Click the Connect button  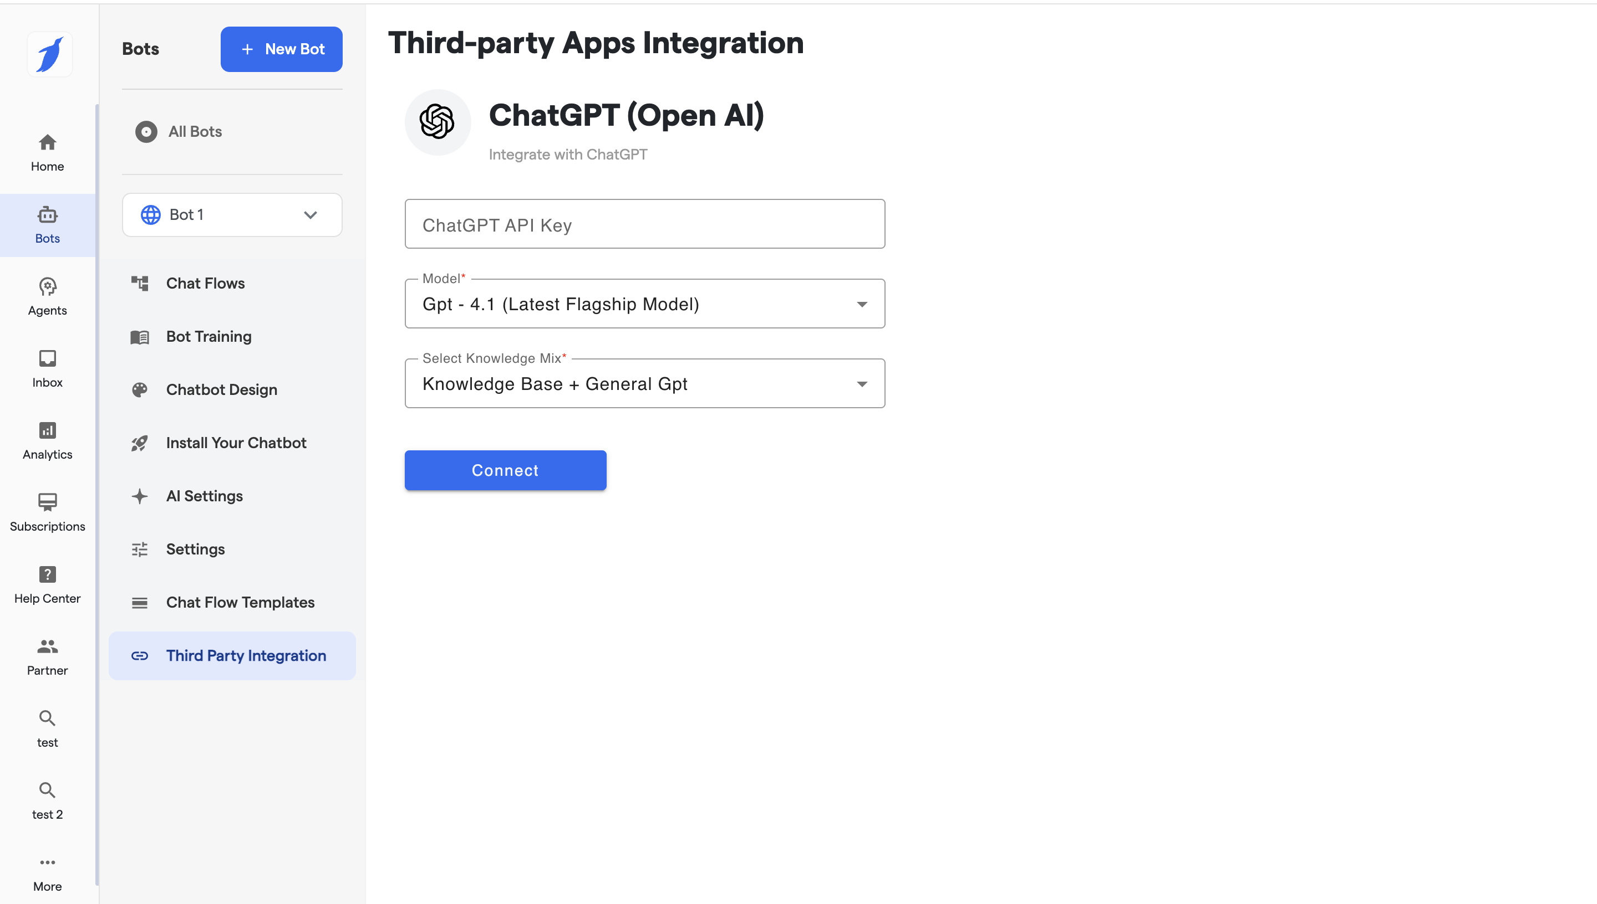[x=505, y=471]
